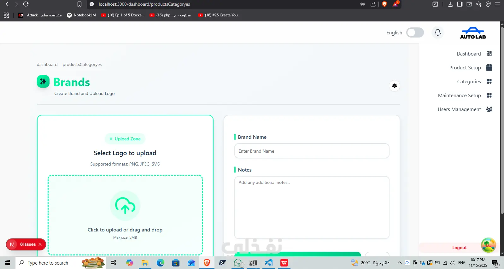
Task: Open the '(18) #25 Create You...' bookmark
Action: pyautogui.click(x=219, y=15)
